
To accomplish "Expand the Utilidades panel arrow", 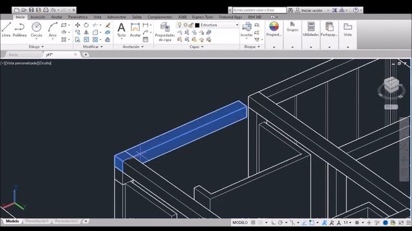I will (x=311, y=47).
